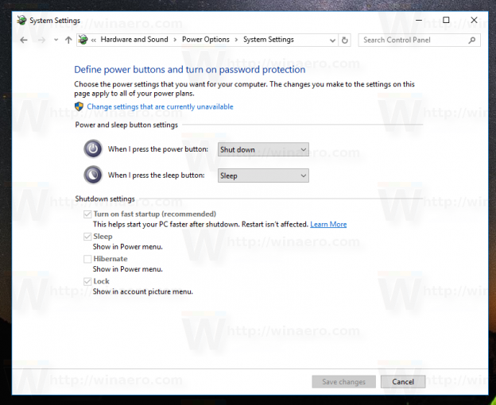Open Change settings that are currently unavailable

point(160,106)
